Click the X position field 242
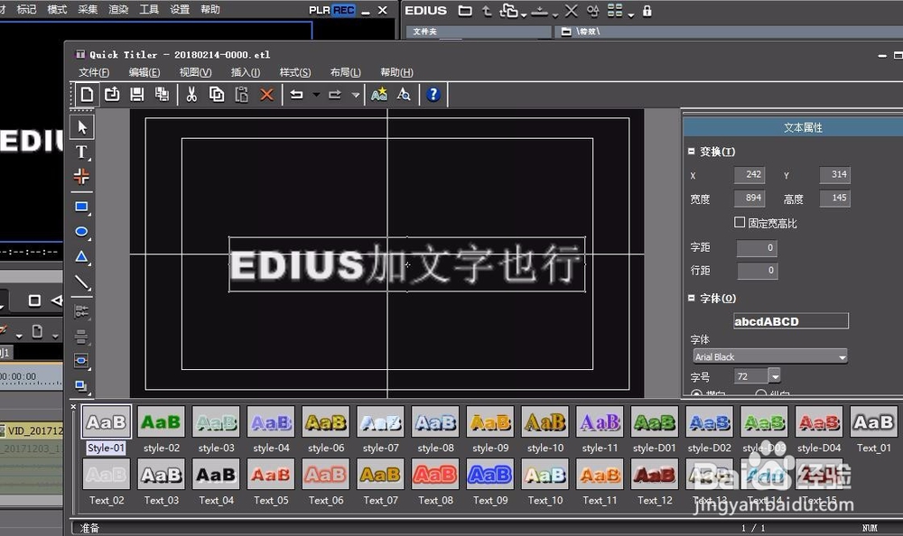Viewport: 903px width, 536px height. [749, 174]
